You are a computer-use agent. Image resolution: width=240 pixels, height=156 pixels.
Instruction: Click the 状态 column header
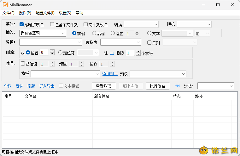[x=182, y=96]
